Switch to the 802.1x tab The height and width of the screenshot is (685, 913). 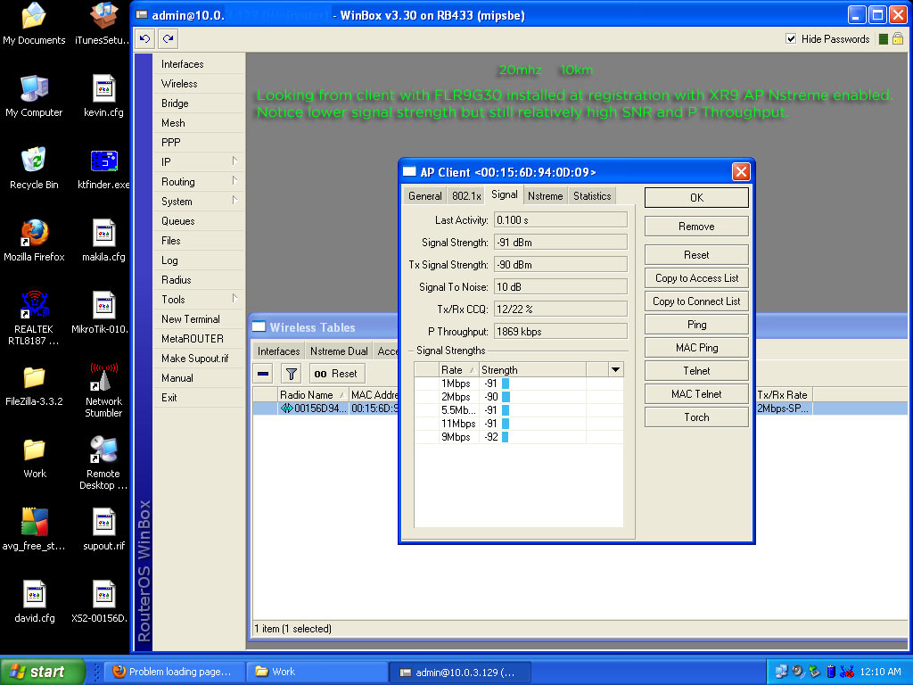click(x=466, y=195)
